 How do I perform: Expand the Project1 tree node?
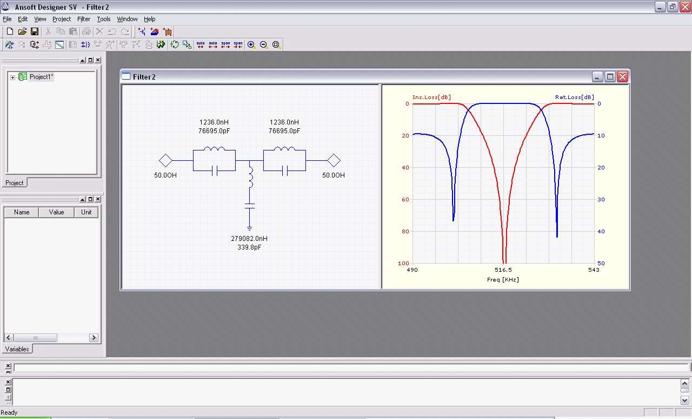click(x=12, y=77)
